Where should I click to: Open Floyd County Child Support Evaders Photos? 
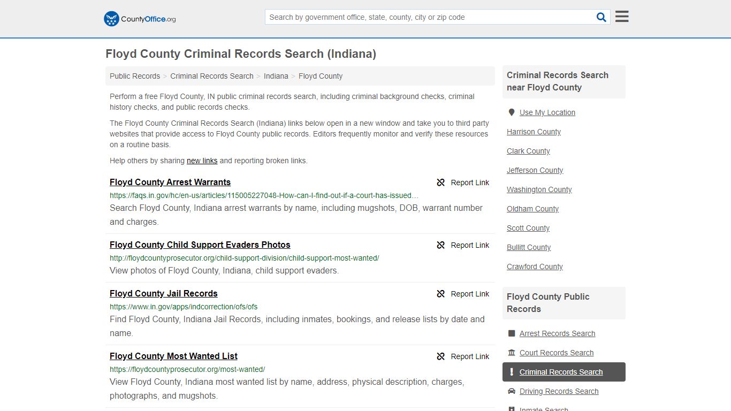200,245
